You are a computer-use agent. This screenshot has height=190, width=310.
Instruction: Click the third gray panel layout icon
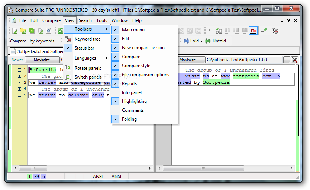(245, 31)
